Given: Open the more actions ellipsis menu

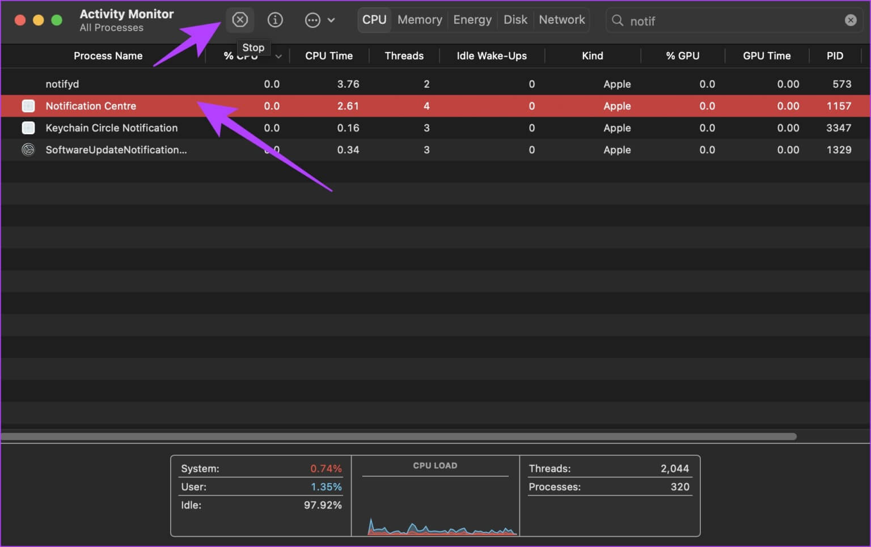Looking at the screenshot, I should pos(320,20).
